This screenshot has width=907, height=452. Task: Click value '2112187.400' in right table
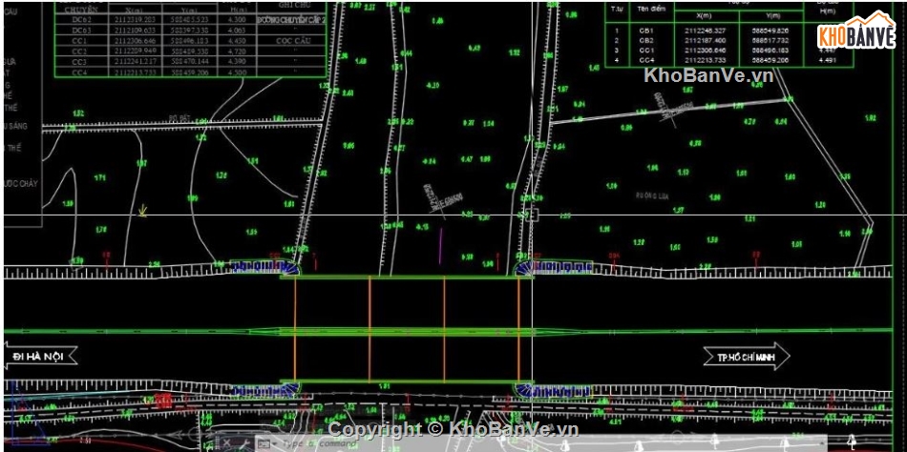pos(704,40)
